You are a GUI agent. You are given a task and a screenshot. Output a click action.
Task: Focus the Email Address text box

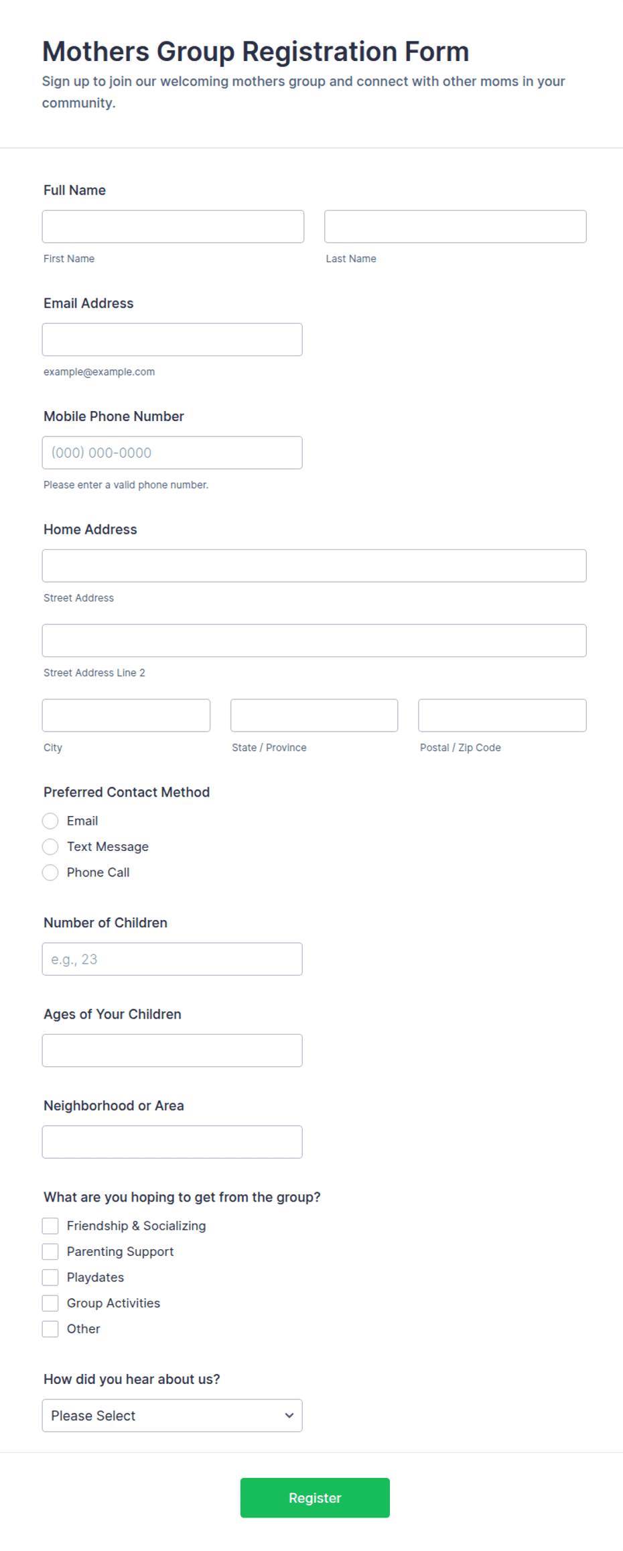(172, 340)
